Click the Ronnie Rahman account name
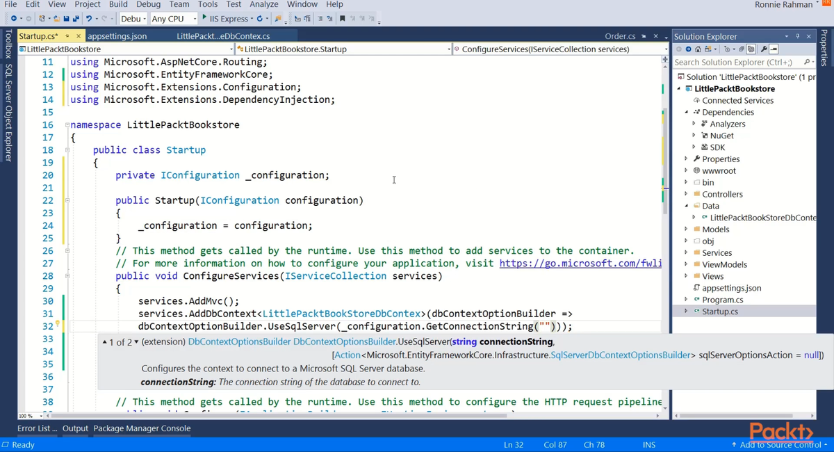The height and width of the screenshot is (452, 834). [x=783, y=5]
